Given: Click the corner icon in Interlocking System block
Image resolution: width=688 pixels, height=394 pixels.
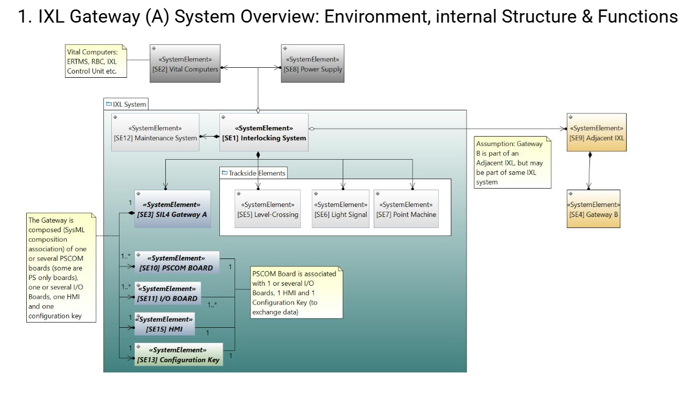Looking at the screenshot, I should pyautogui.click(x=224, y=117).
